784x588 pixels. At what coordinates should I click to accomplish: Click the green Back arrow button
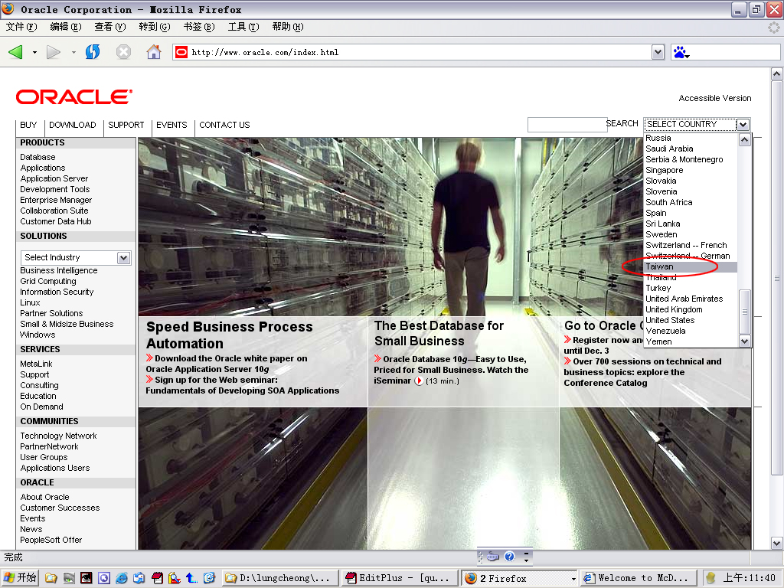pyautogui.click(x=15, y=52)
